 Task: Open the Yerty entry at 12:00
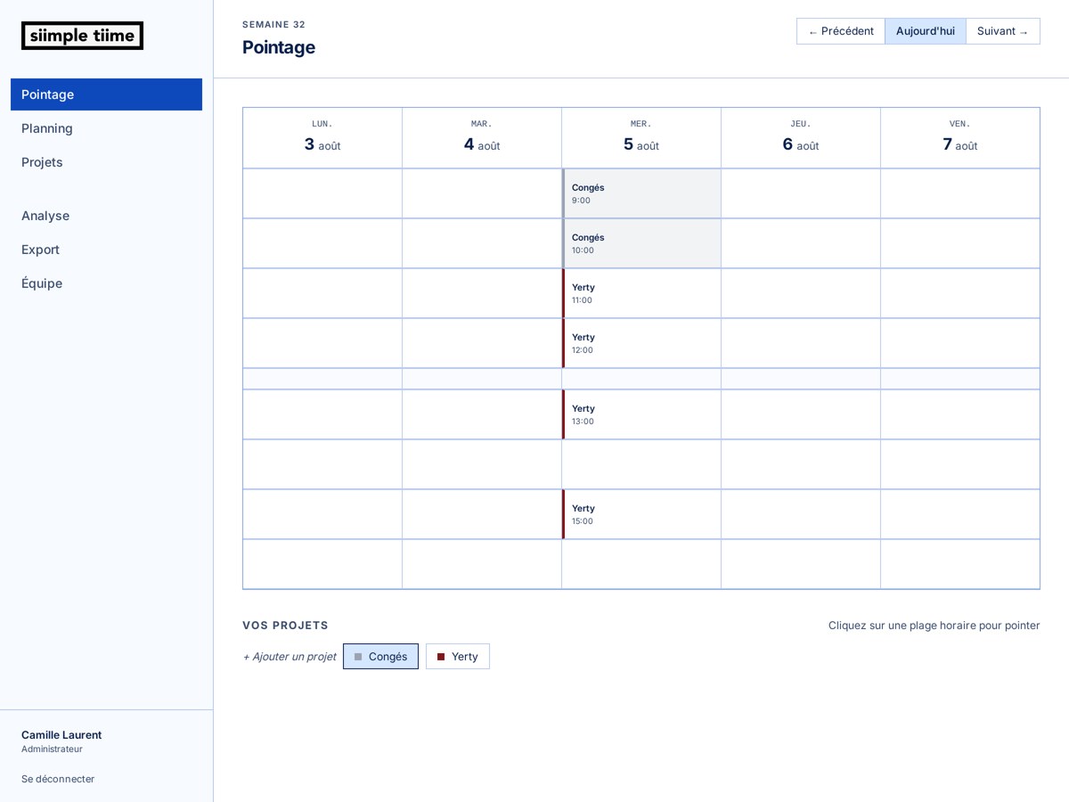pos(641,343)
